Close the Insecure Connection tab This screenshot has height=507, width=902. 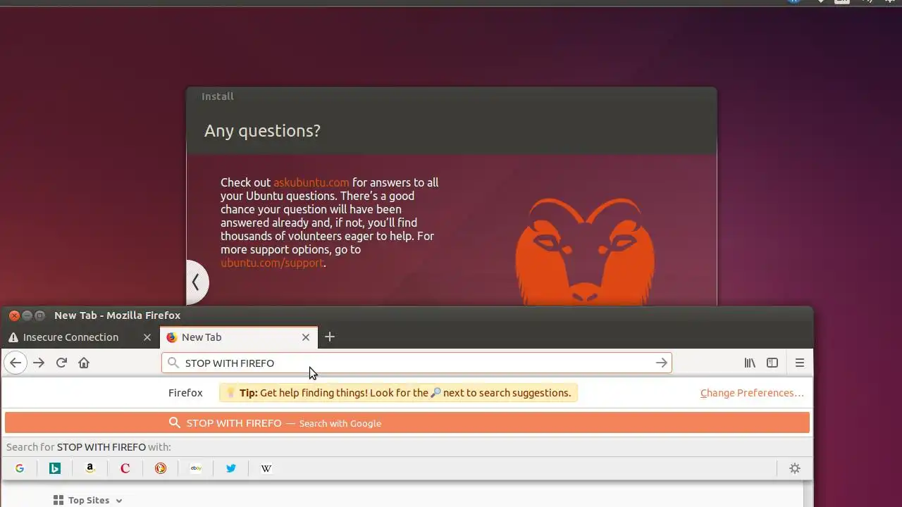point(147,337)
